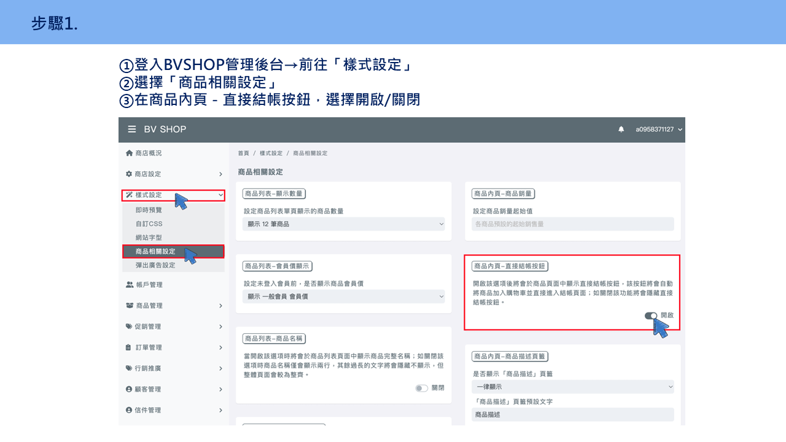Open 即時預覽 in the sidebar
Image resolution: width=786 pixels, height=442 pixels.
point(149,209)
